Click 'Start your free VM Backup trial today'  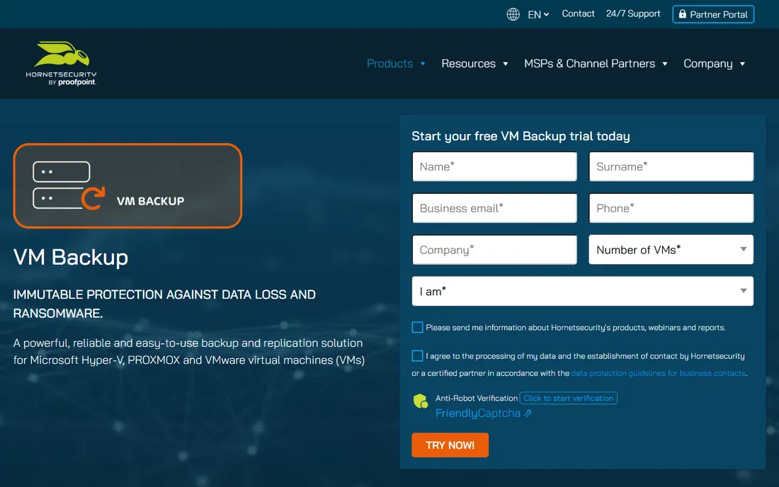[521, 136]
